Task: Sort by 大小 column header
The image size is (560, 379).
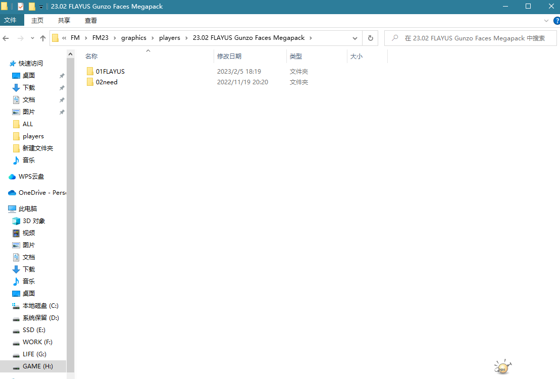Action: (x=367, y=57)
